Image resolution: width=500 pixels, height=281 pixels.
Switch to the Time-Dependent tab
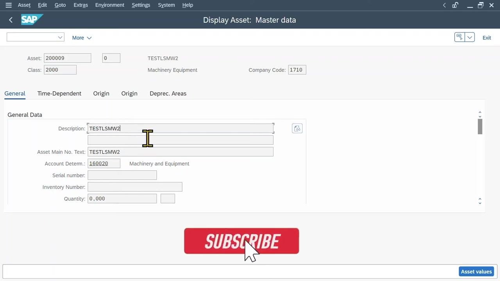[x=59, y=93]
